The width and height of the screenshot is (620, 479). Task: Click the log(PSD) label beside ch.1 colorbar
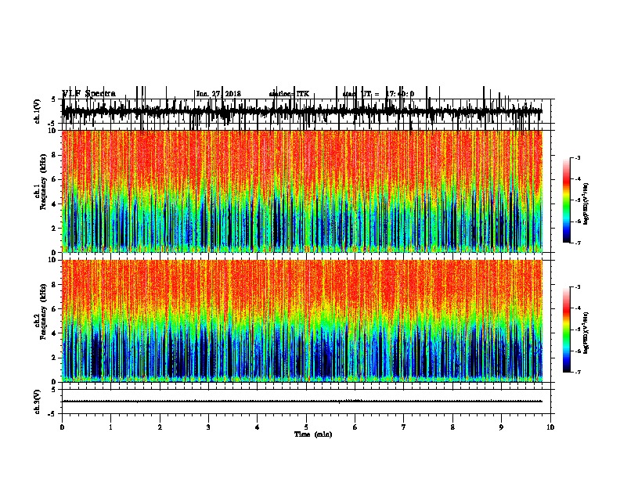586,203
